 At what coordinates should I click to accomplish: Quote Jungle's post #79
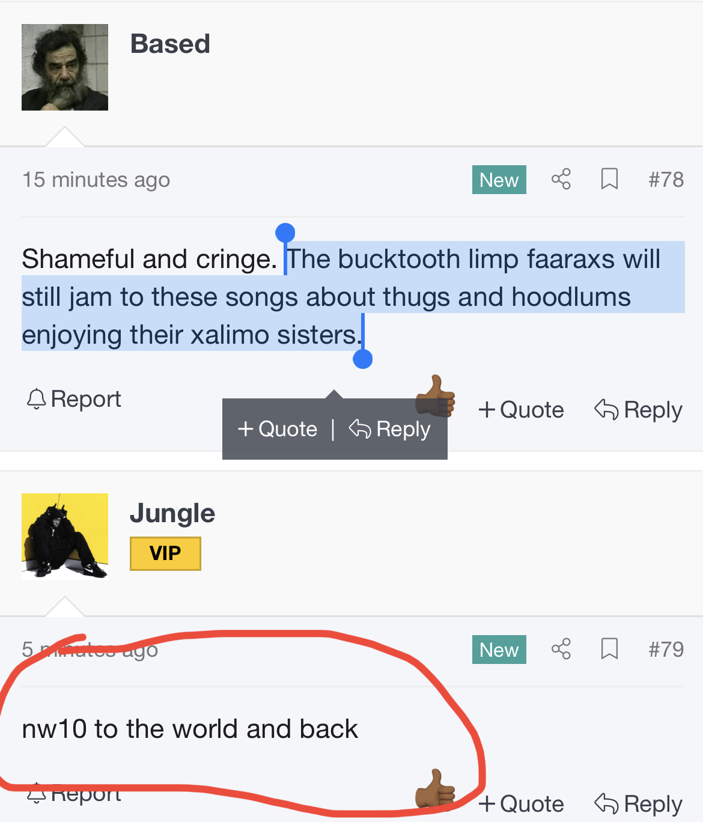point(521,804)
